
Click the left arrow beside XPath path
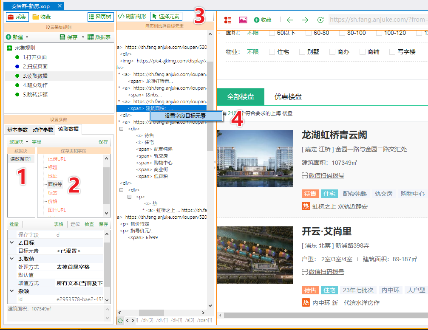pyautogui.click(x=127, y=320)
